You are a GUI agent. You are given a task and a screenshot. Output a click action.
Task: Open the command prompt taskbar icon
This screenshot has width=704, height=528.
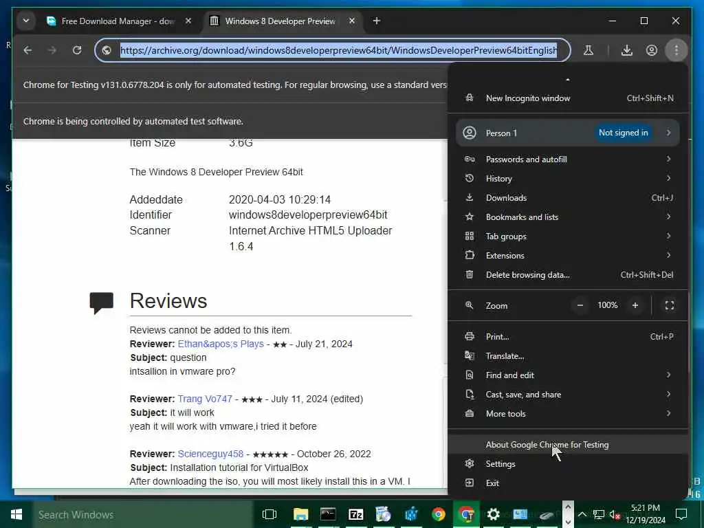[328, 514]
